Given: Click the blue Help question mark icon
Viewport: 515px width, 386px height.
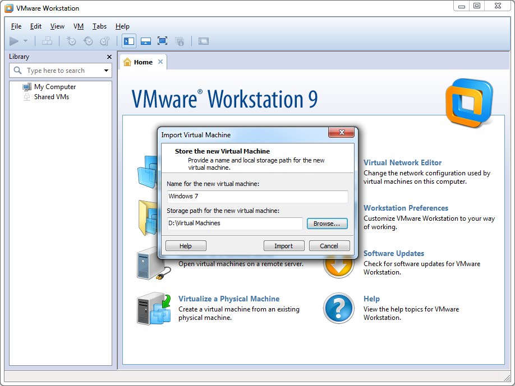Looking at the screenshot, I should pyautogui.click(x=338, y=309).
